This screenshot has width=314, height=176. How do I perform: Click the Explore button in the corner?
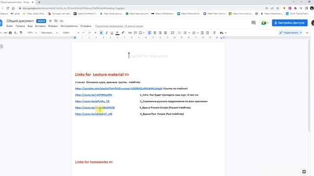(304, 172)
